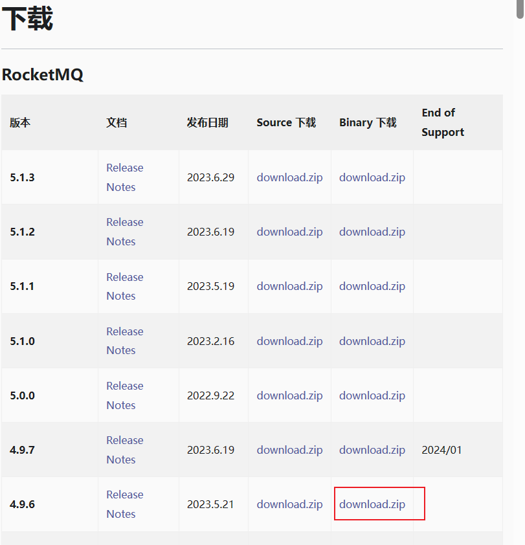
Task: Click the RocketMQ section heading
Action: point(43,74)
